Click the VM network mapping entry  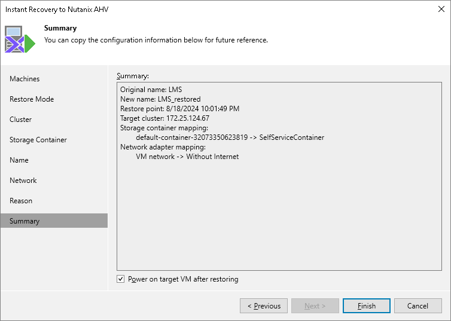pos(187,157)
